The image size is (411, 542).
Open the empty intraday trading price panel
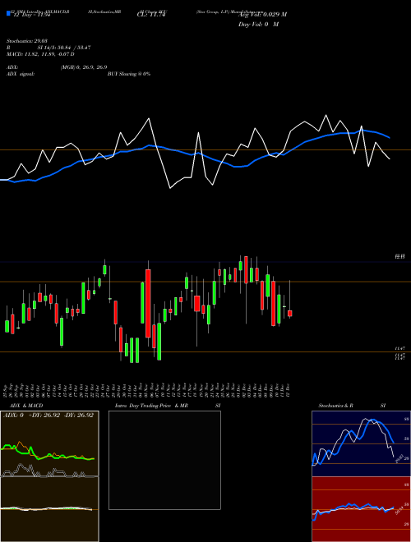[x=164, y=460]
